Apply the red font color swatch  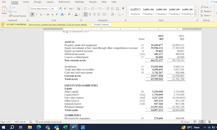click(76, 14)
